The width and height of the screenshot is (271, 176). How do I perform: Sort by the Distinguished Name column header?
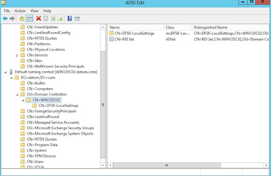point(230,27)
